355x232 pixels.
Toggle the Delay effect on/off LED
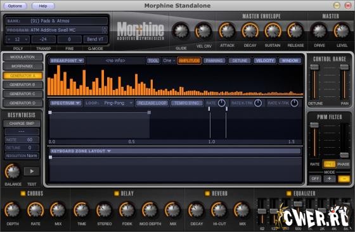click(117, 193)
